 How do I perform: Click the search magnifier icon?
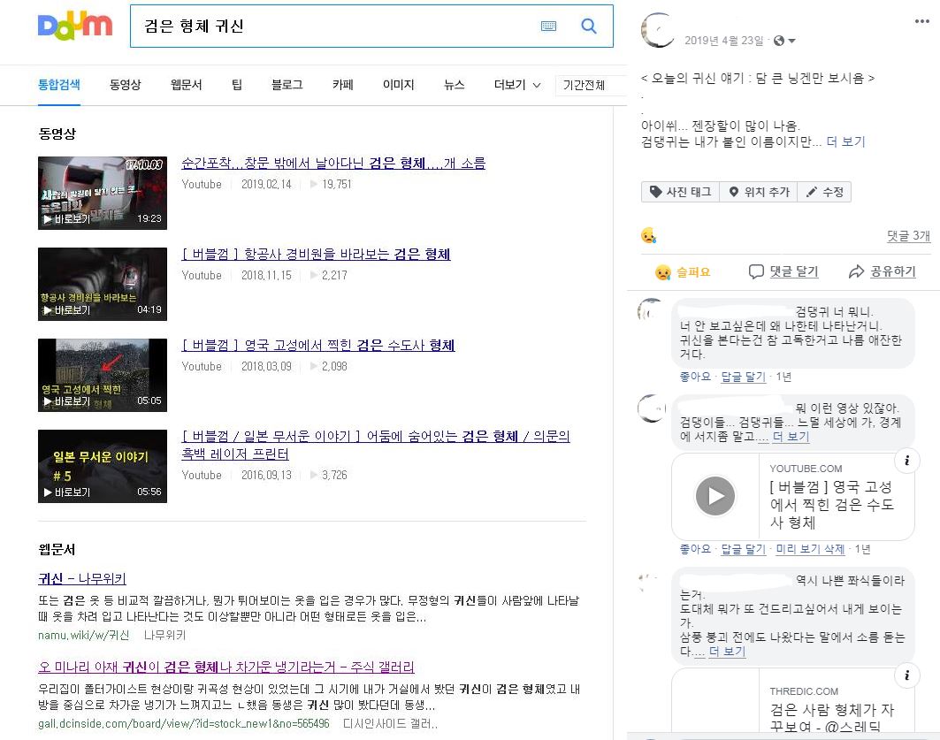[x=589, y=27]
